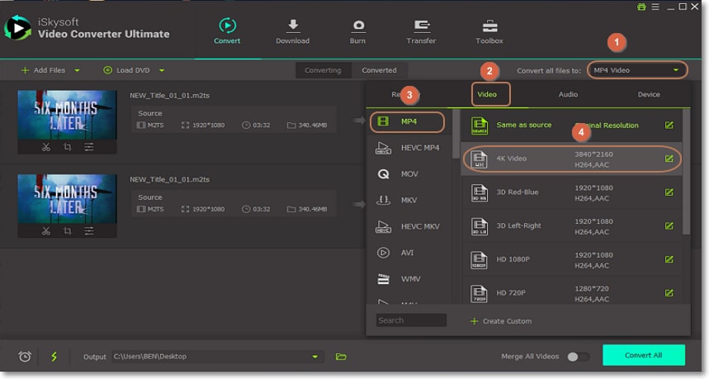The width and height of the screenshot is (709, 379).
Task: Select the Video format tab
Action: pyautogui.click(x=487, y=94)
